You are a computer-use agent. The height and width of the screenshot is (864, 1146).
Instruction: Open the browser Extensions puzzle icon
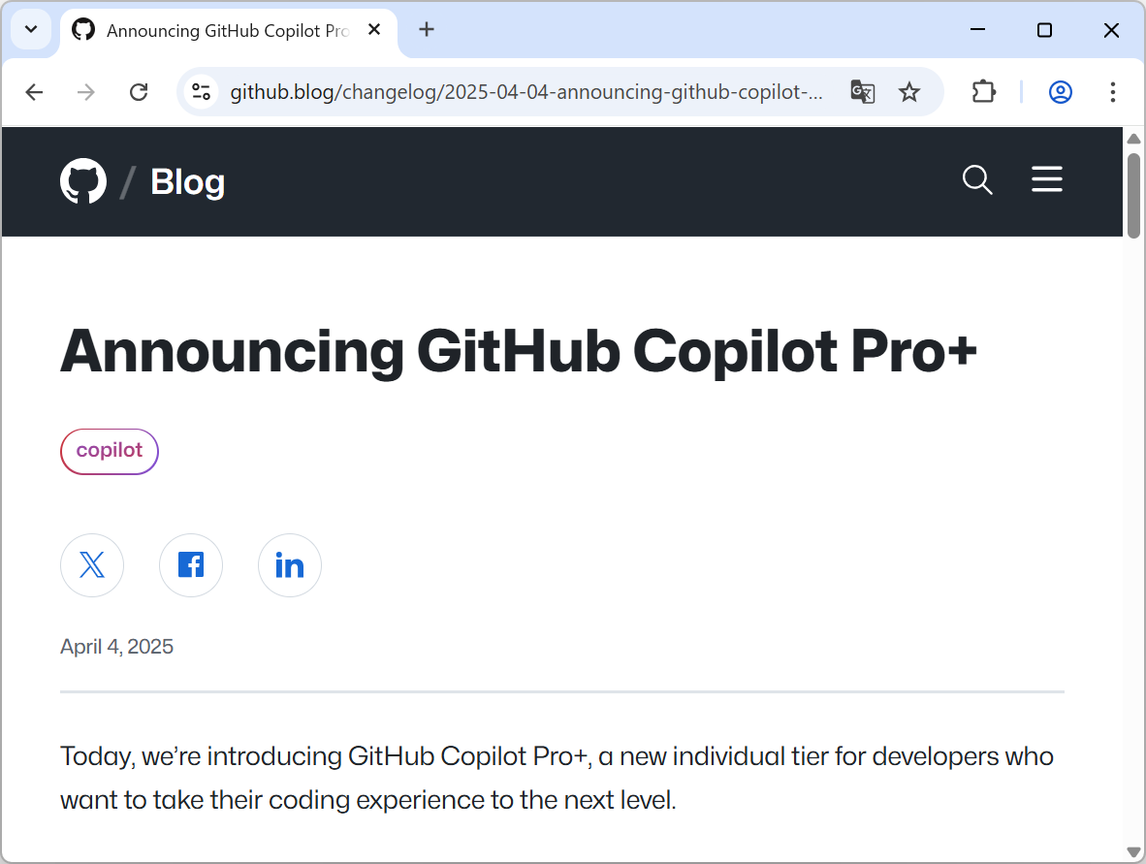point(983,92)
